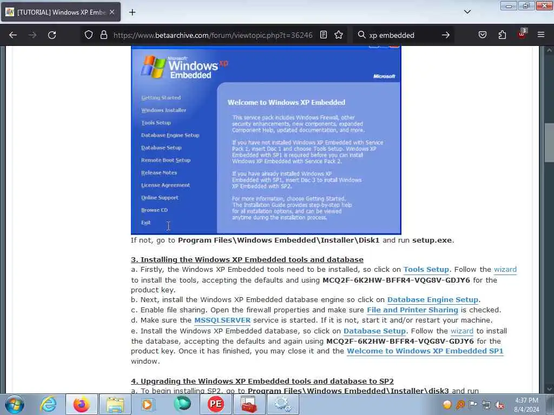Viewport: 554px width, 415px height.
Task: Open Action Center flag in the tray
Action: click(473, 405)
